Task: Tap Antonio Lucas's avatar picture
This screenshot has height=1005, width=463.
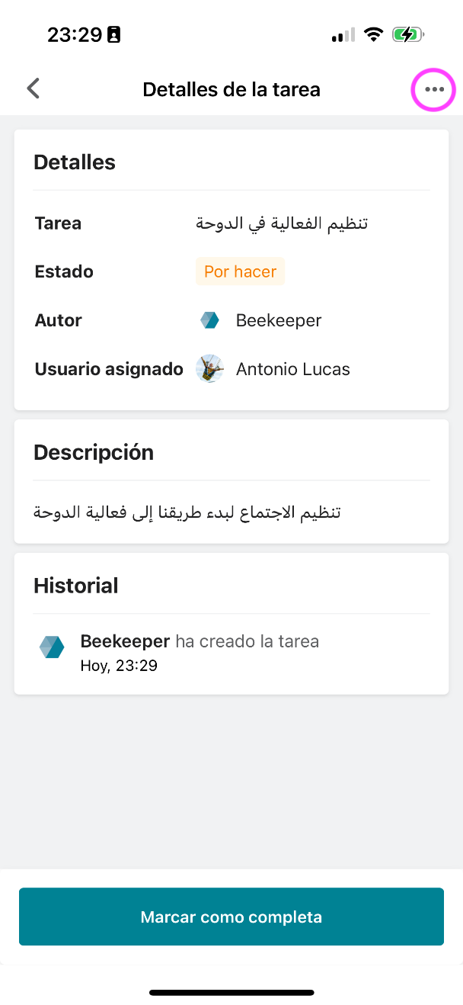Action: tap(209, 369)
